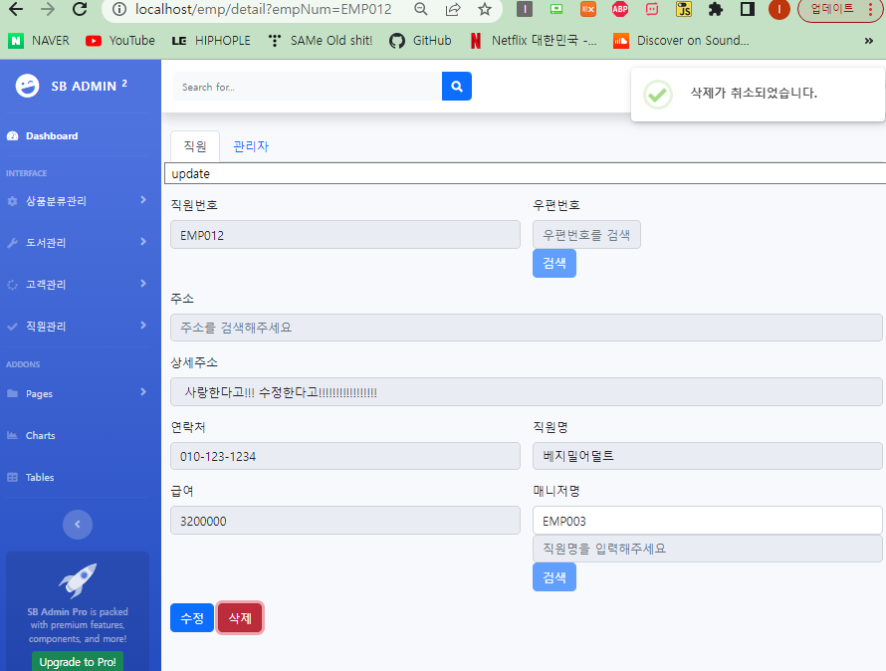Screen dimensions: 886x671
Task: Click the 상세주소 detail address field
Action: (526, 391)
